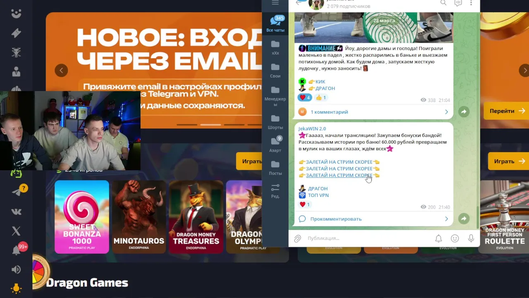
Task: Show next banner slide with right arrow
Action: pyautogui.click(x=524, y=70)
